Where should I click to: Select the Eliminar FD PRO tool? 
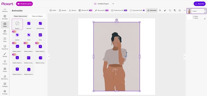85,10
